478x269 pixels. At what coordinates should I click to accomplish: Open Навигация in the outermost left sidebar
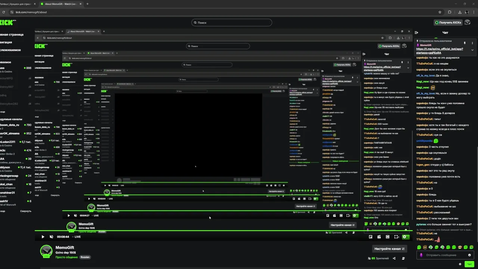coord(6,42)
